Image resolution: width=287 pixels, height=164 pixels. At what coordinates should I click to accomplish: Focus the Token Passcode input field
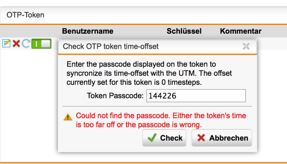tap(196, 96)
